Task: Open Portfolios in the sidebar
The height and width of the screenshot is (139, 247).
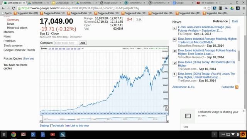Action: click(x=9, y=41)
